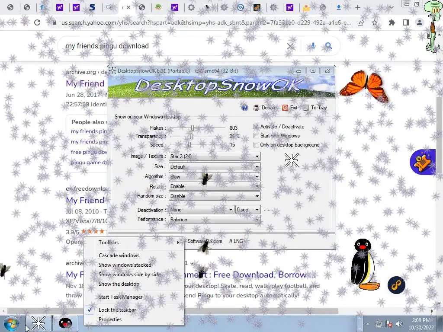The width and height of the screenshot is (443, 332).
Task: Send DesktopSnowOK To-Tray
Action: (315, 108)
